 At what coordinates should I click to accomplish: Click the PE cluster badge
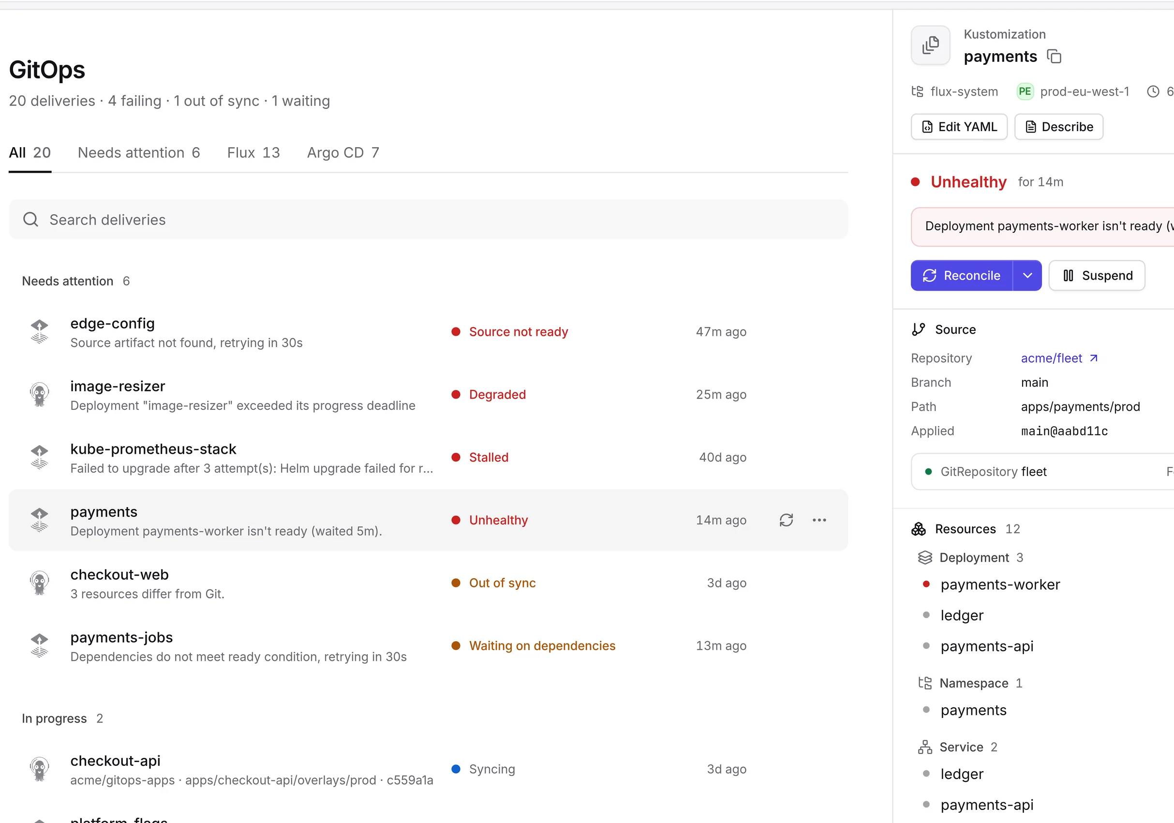pos(1025,91)
